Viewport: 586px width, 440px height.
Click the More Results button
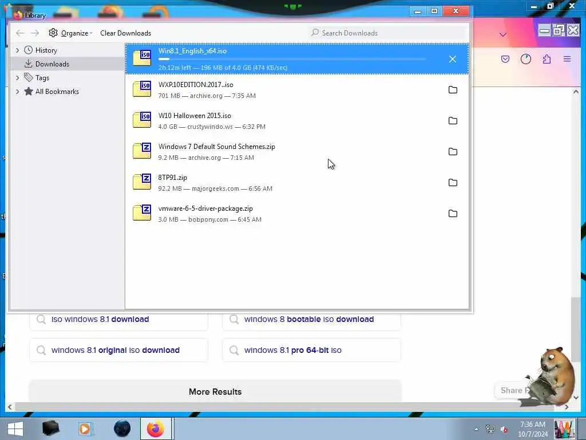point(215,391)
